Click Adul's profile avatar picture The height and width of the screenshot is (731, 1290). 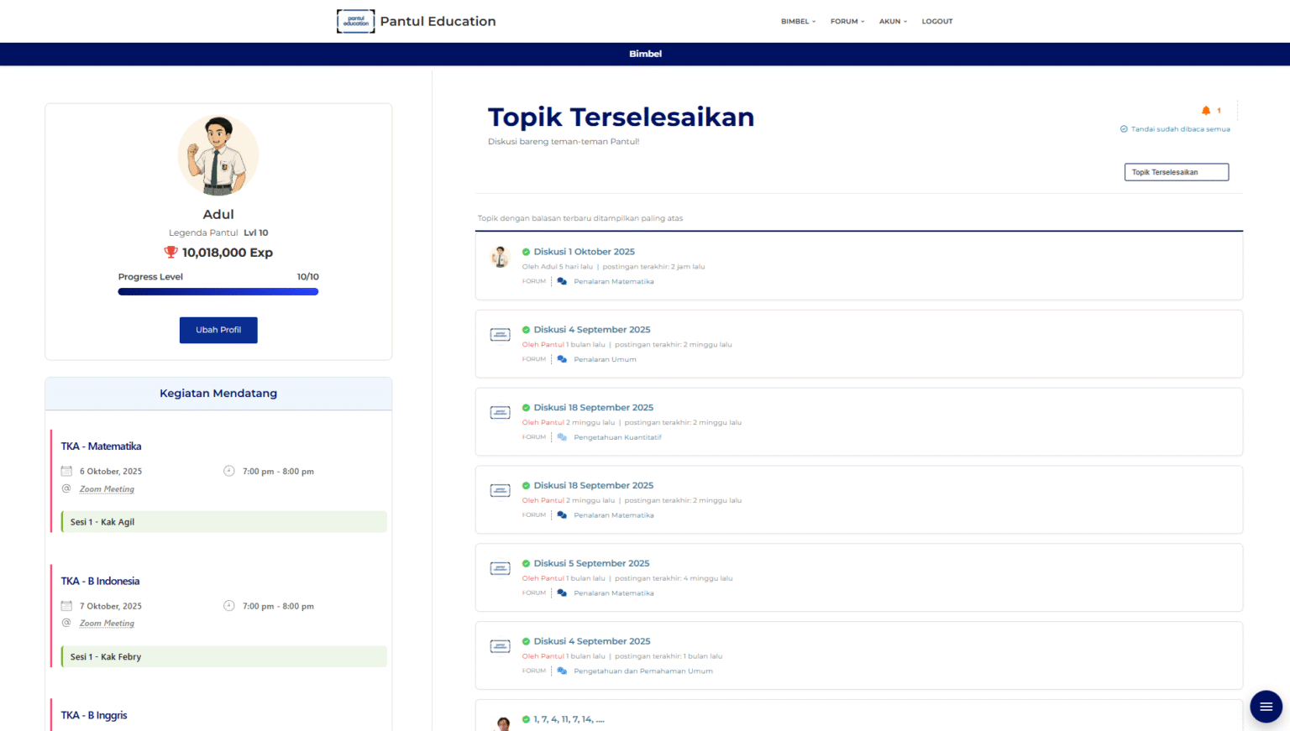click(x=218, y=156)
